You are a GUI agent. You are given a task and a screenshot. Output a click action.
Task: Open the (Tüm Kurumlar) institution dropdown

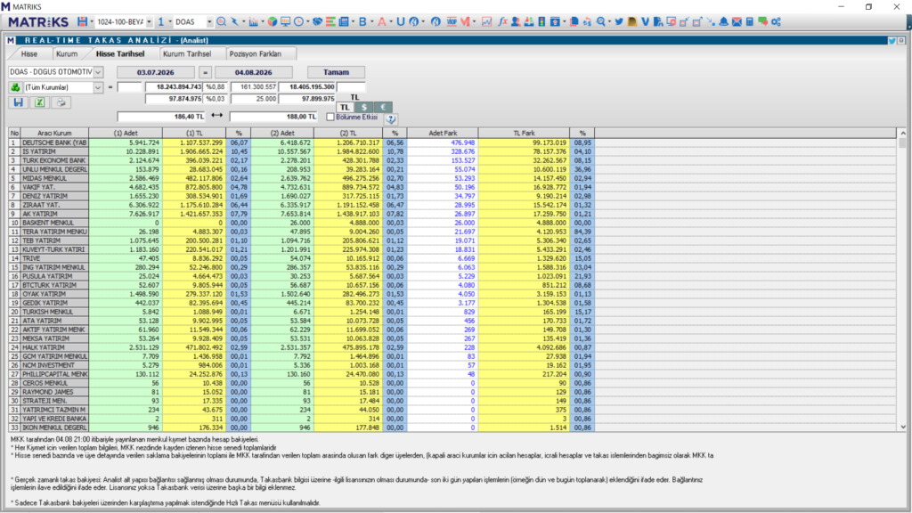pos(98,87)
